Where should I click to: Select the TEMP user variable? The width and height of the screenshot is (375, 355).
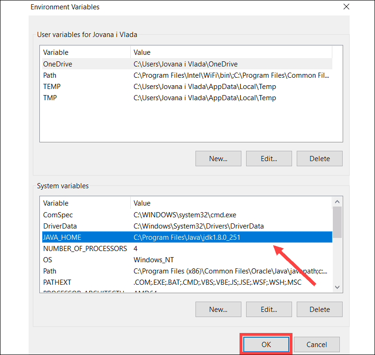click(x=187, y=87)
